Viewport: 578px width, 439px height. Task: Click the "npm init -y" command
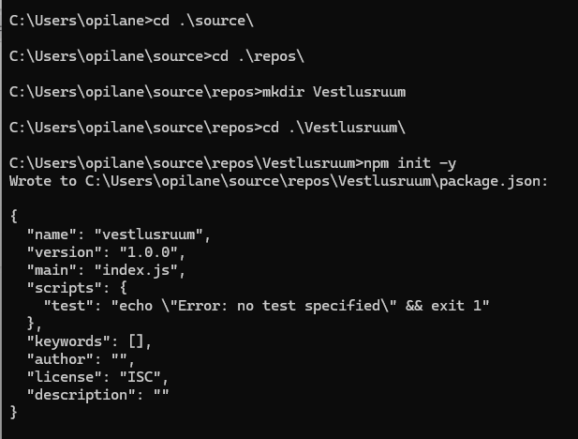click(x=389, y=162)
